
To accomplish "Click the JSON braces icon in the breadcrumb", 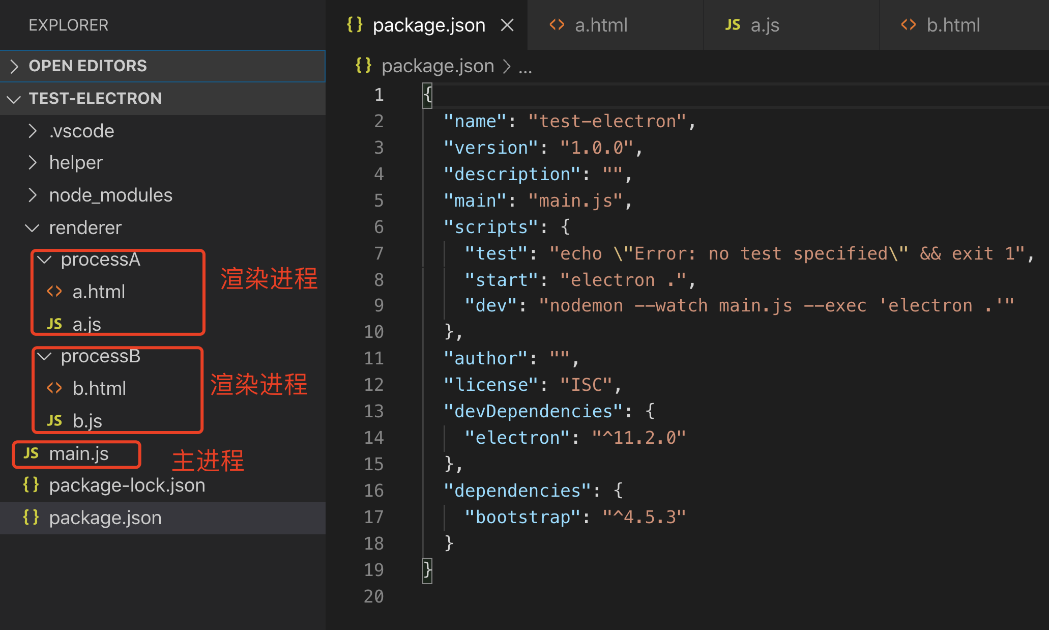I will click(363, 66).
